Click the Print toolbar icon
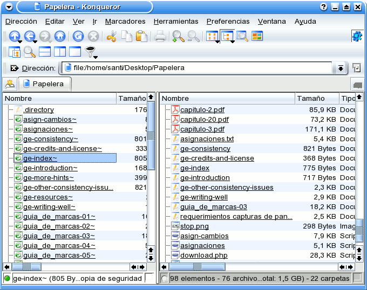Image resolution: width=367 pixels, height=290 pixels. coord(160,37)
